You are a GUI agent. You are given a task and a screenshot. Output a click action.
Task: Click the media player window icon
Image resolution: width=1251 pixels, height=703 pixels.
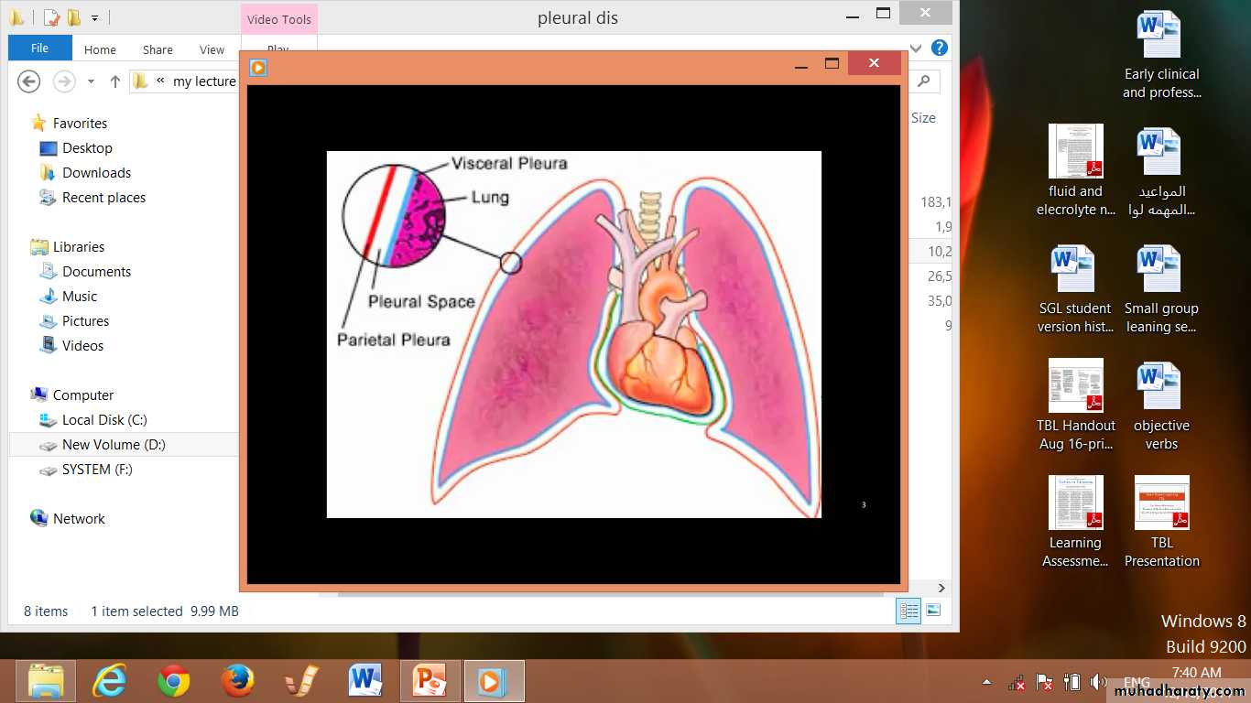pyautogui.click(x=259, y=68)
